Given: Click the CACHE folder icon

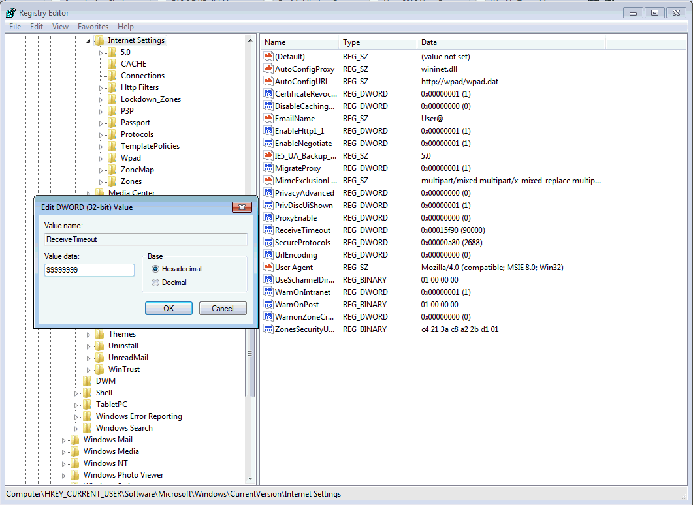Looking at the screenshot, I should (x=112, y=64).
